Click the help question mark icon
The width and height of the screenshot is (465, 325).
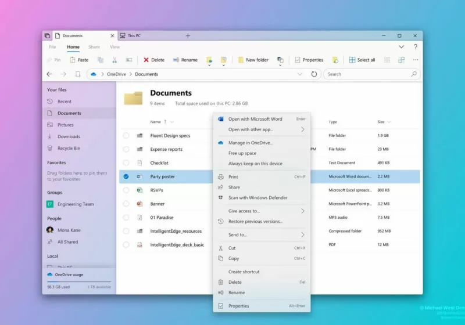415,47
